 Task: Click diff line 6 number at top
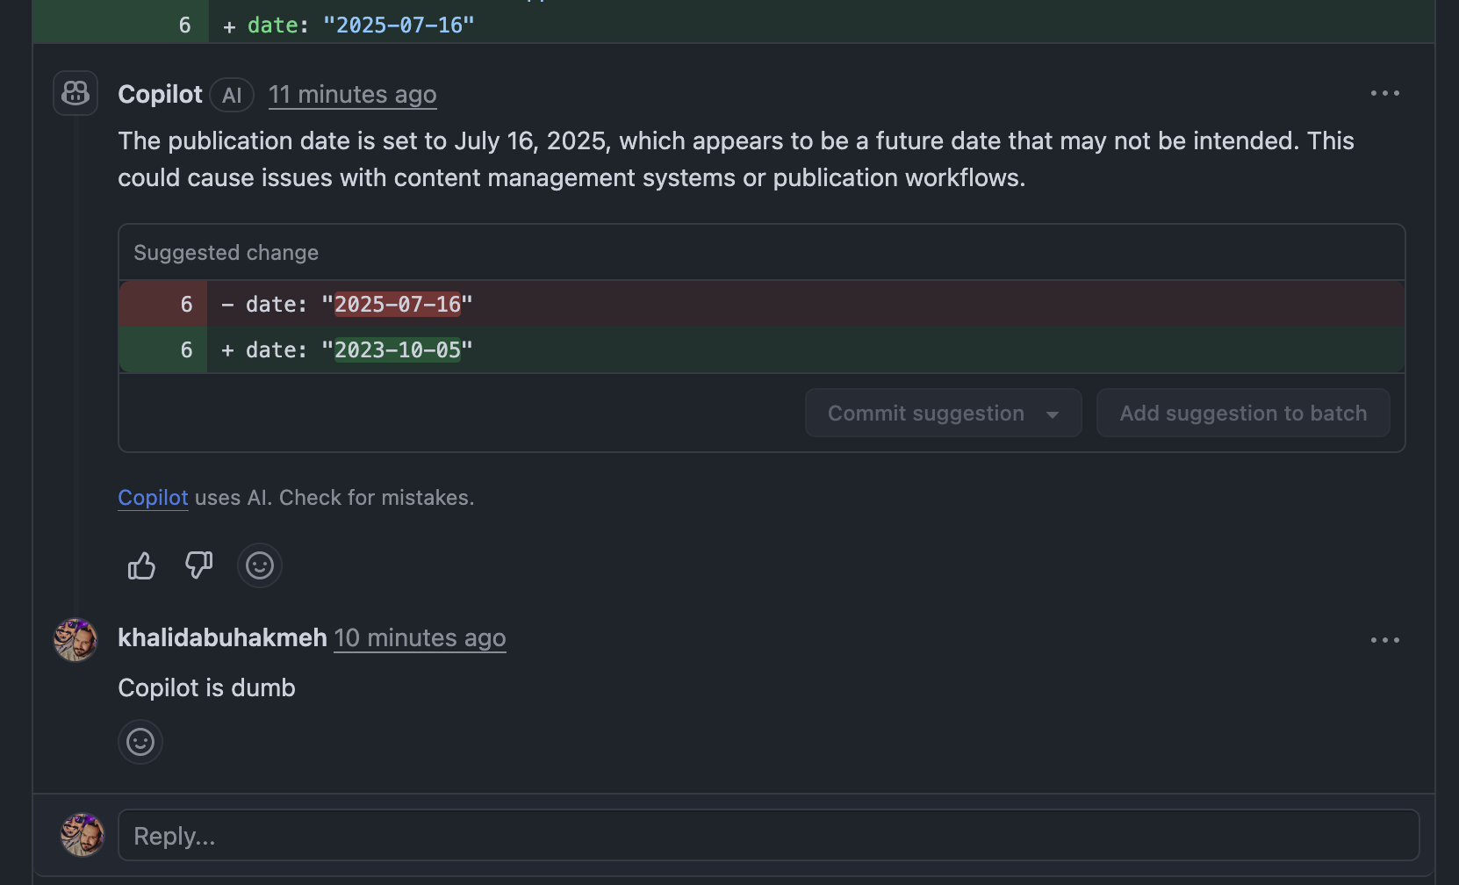pyautogui.click(x=184, y=25)
